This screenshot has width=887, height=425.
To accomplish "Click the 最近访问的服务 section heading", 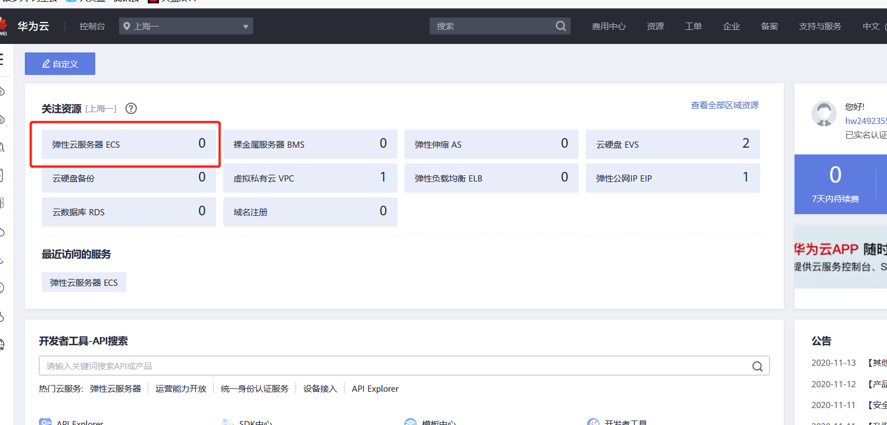I will (x=76, y=254).
